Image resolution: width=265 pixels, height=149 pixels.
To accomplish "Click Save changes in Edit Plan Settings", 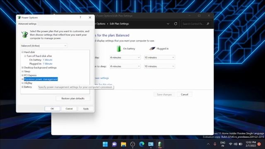I will click(x=164, y=94).
